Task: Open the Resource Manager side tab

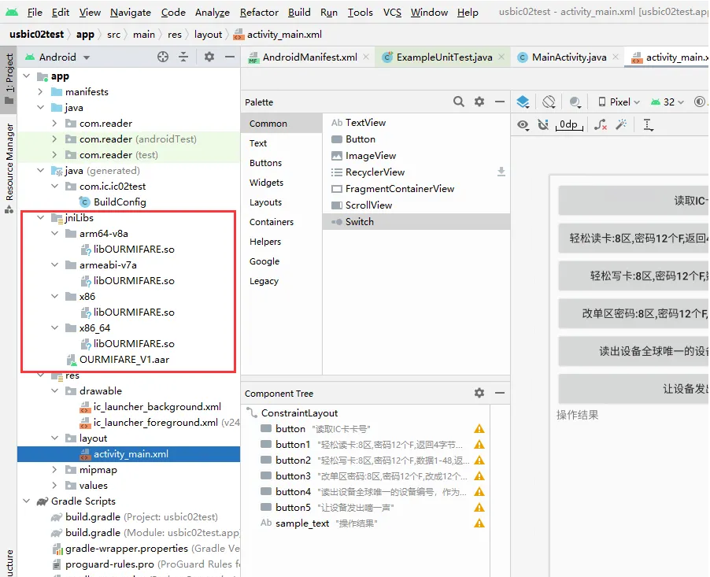Action: coord(9,168)
